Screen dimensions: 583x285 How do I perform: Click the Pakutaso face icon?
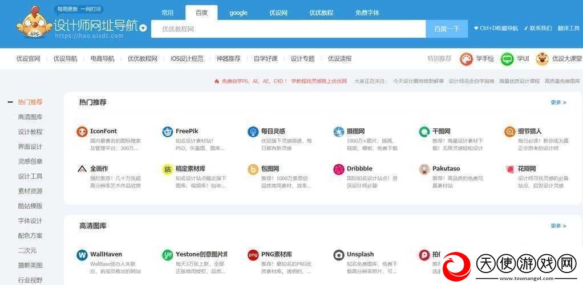click(424, 169)
